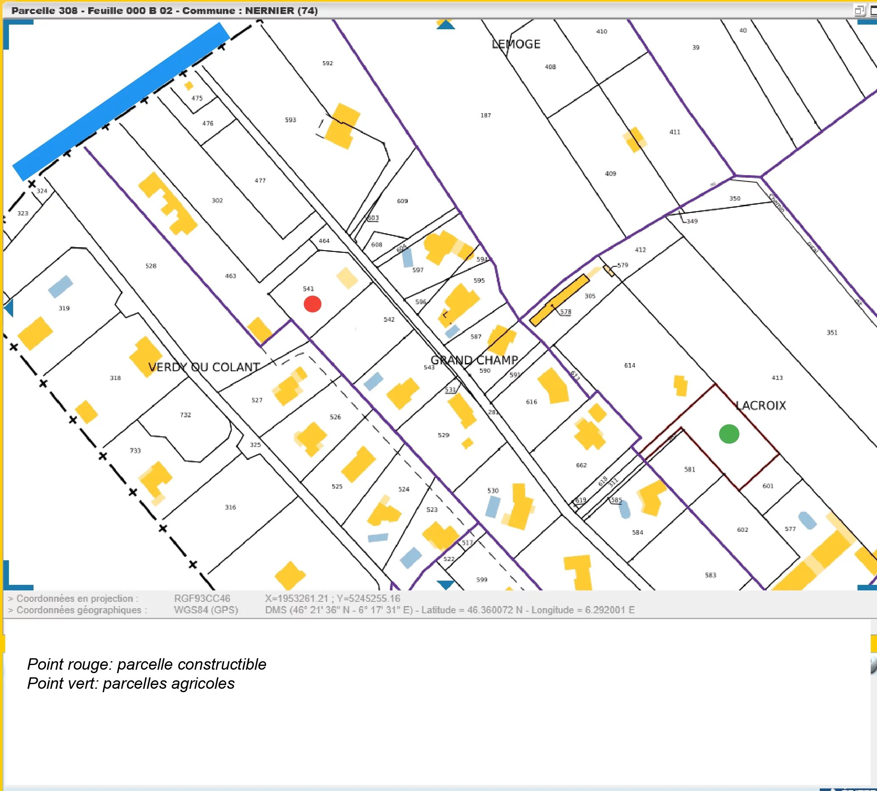
Task: Click the Parcelle 308 window title
Action: pyautogui.click(x=164, y=11)
